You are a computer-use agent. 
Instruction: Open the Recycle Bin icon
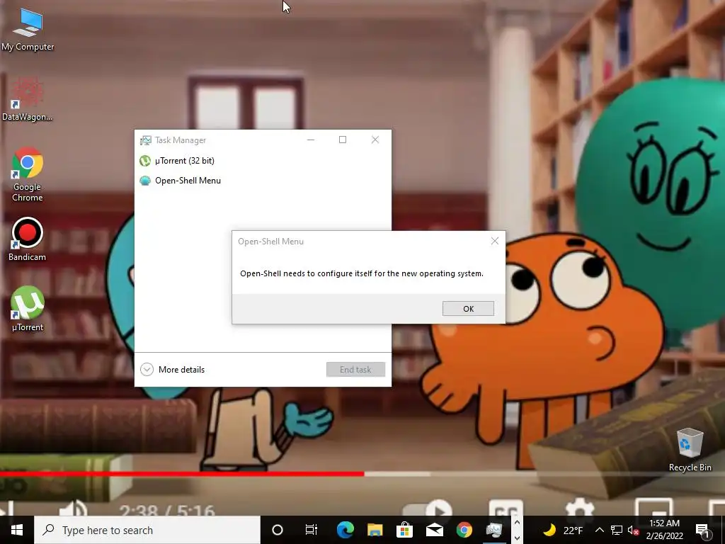tap(690, 450)
